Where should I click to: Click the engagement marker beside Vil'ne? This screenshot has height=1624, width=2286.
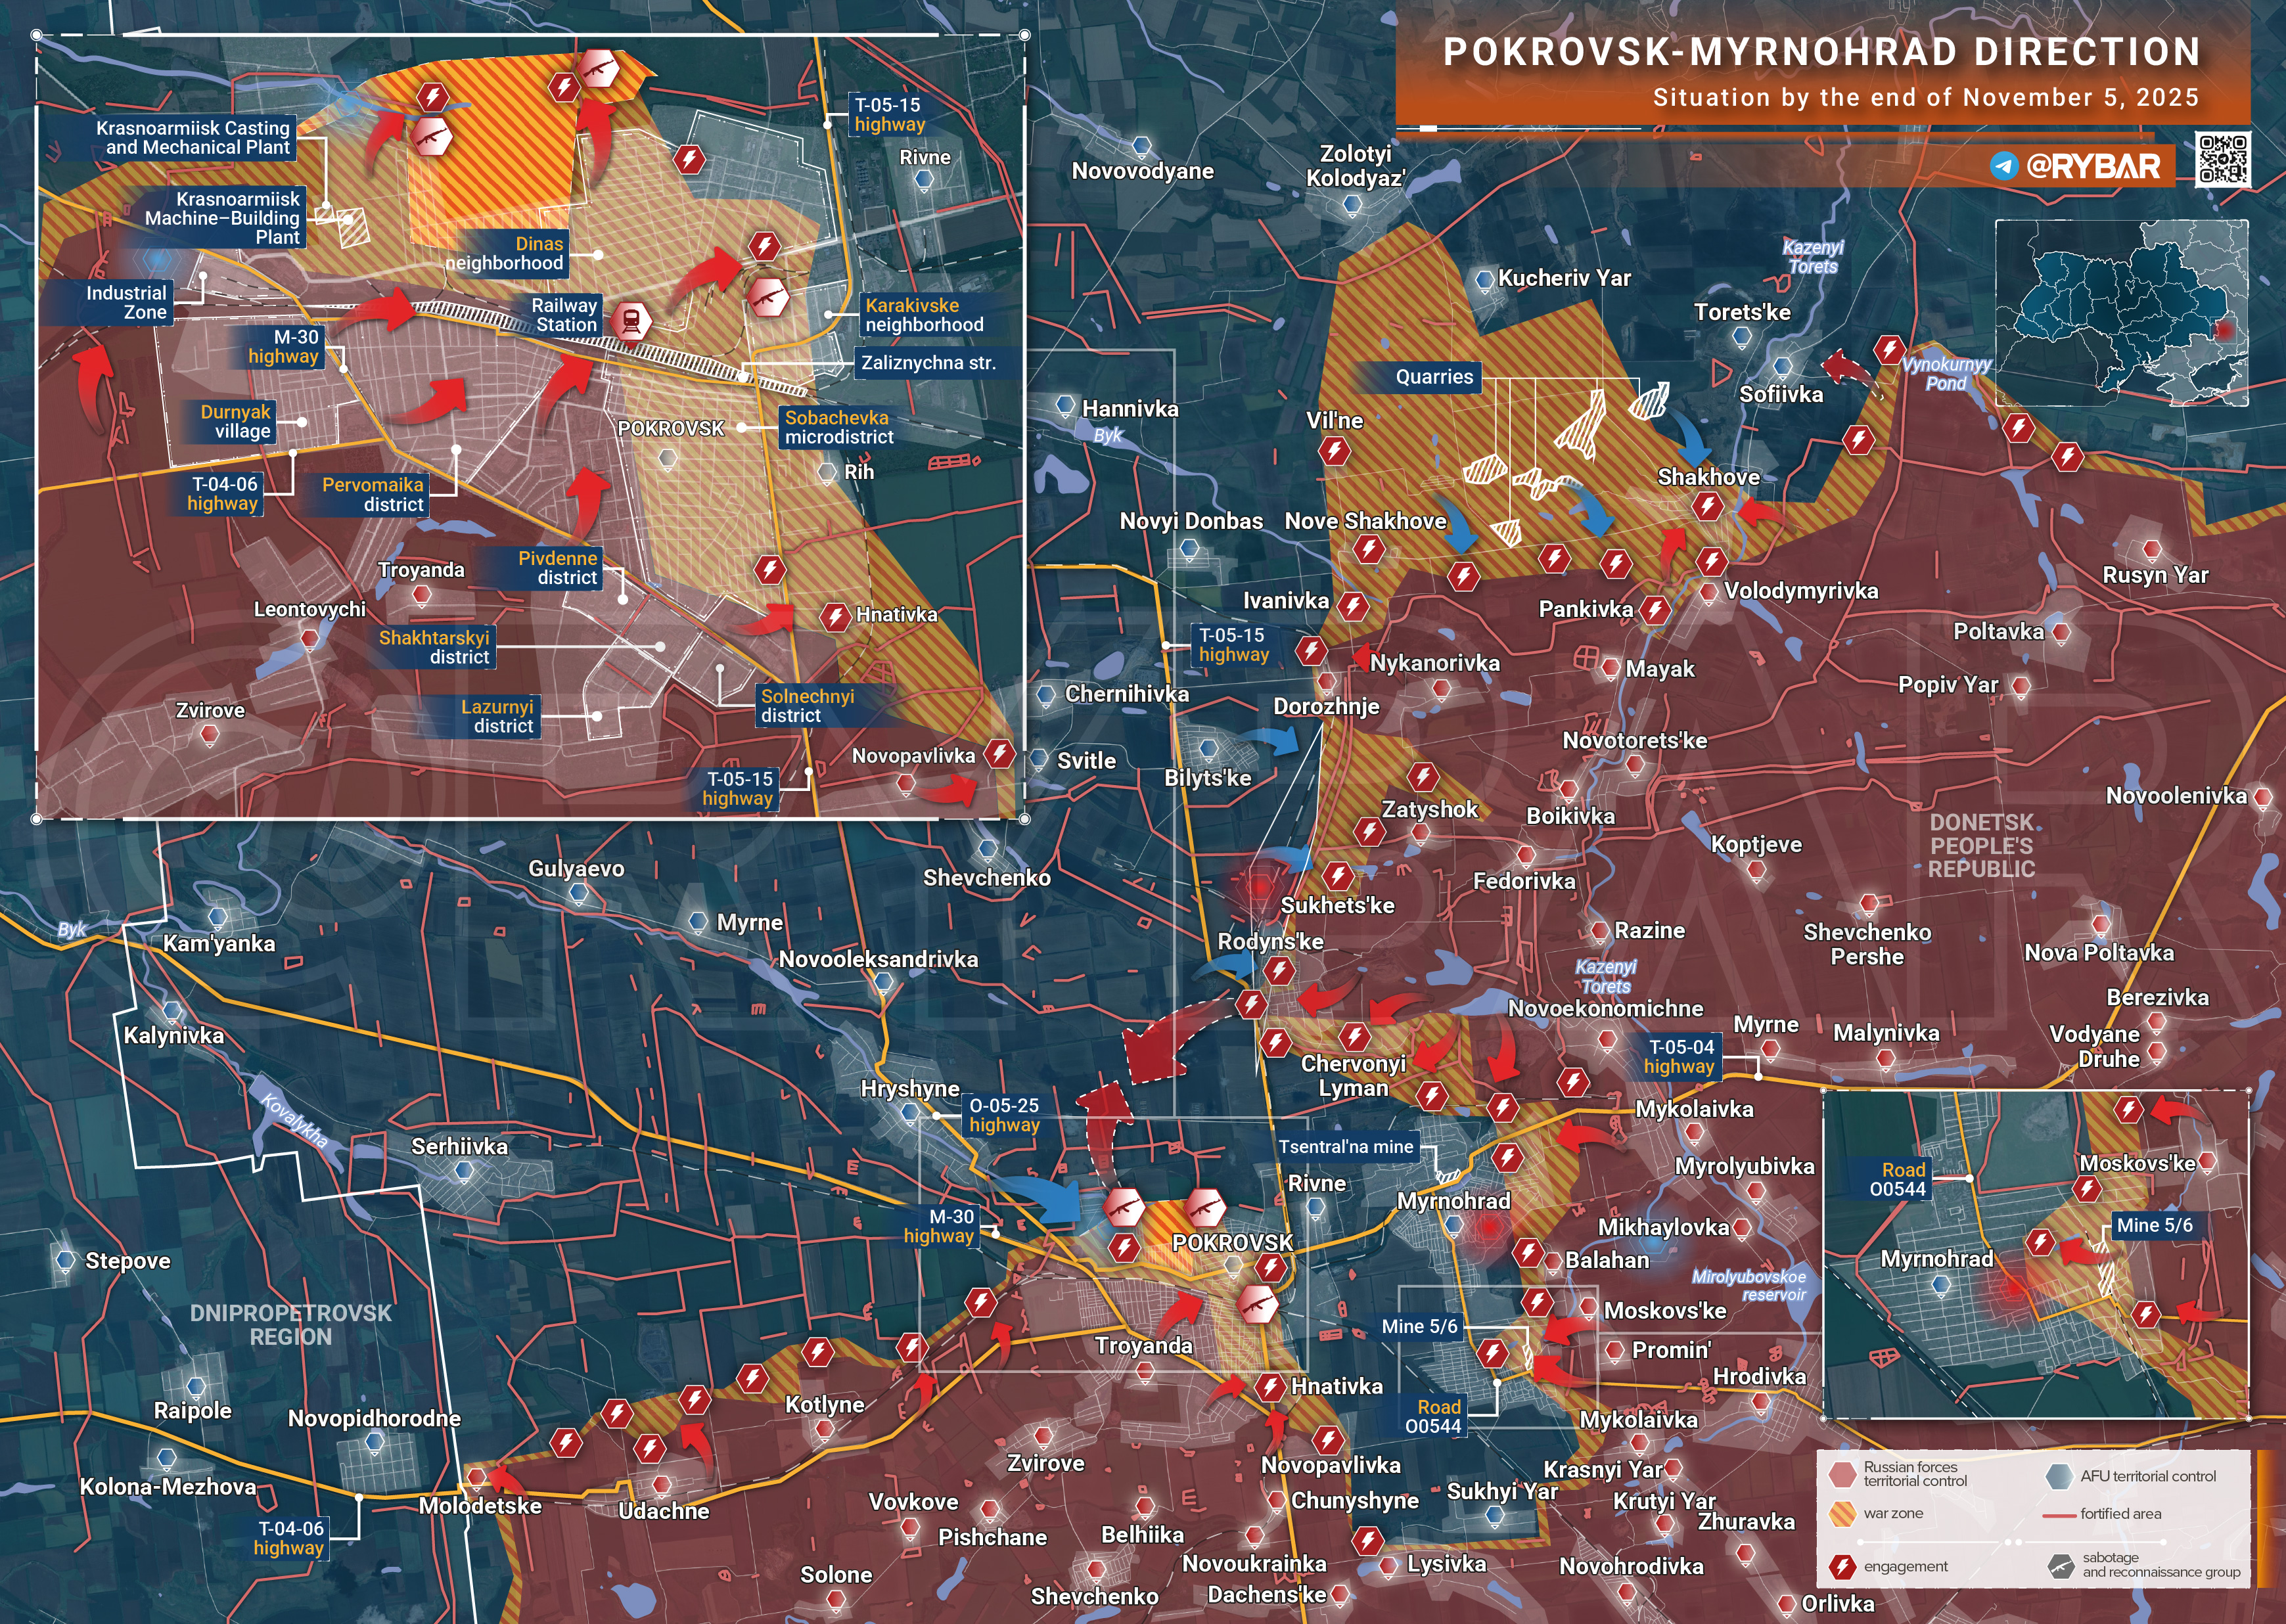1334,451
